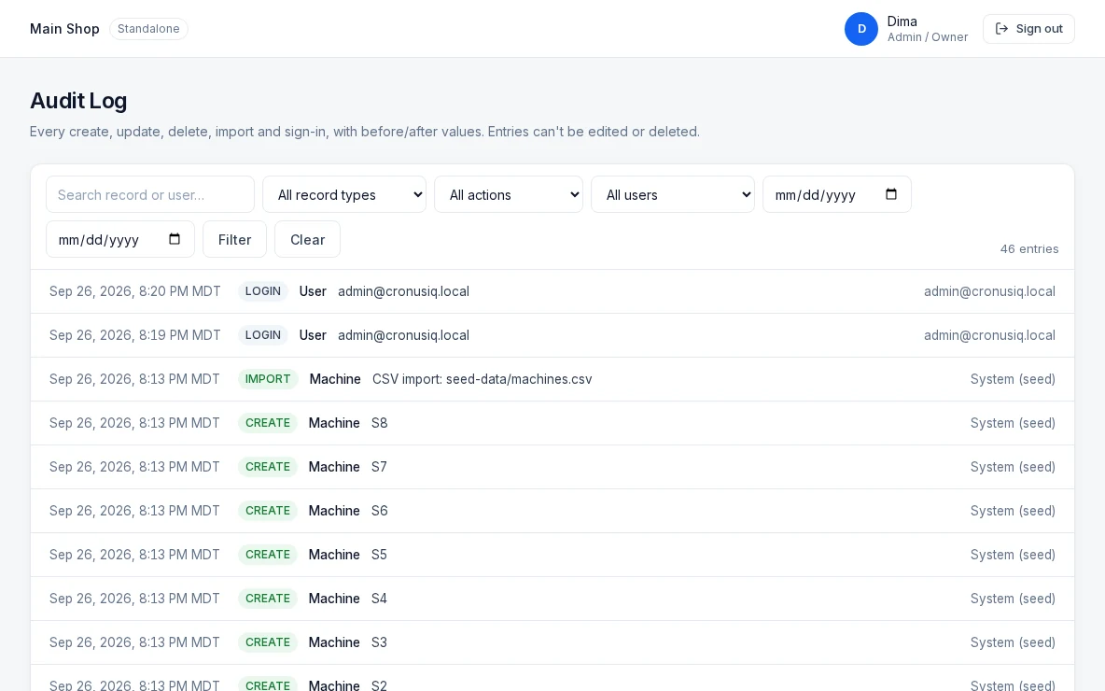Screen dimensions: 1105x691
Task: Select the Machine S6 record
Action: coord(552,511)
